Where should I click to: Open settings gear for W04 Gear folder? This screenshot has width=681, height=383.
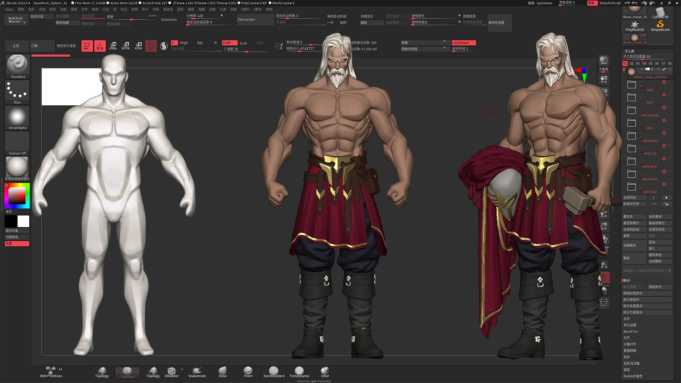click(x=664, y=159)
